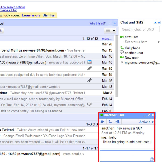The image size is (162, 162).
Task: Open Chat and SMS options dropdown
Action: tap(155, 22)
